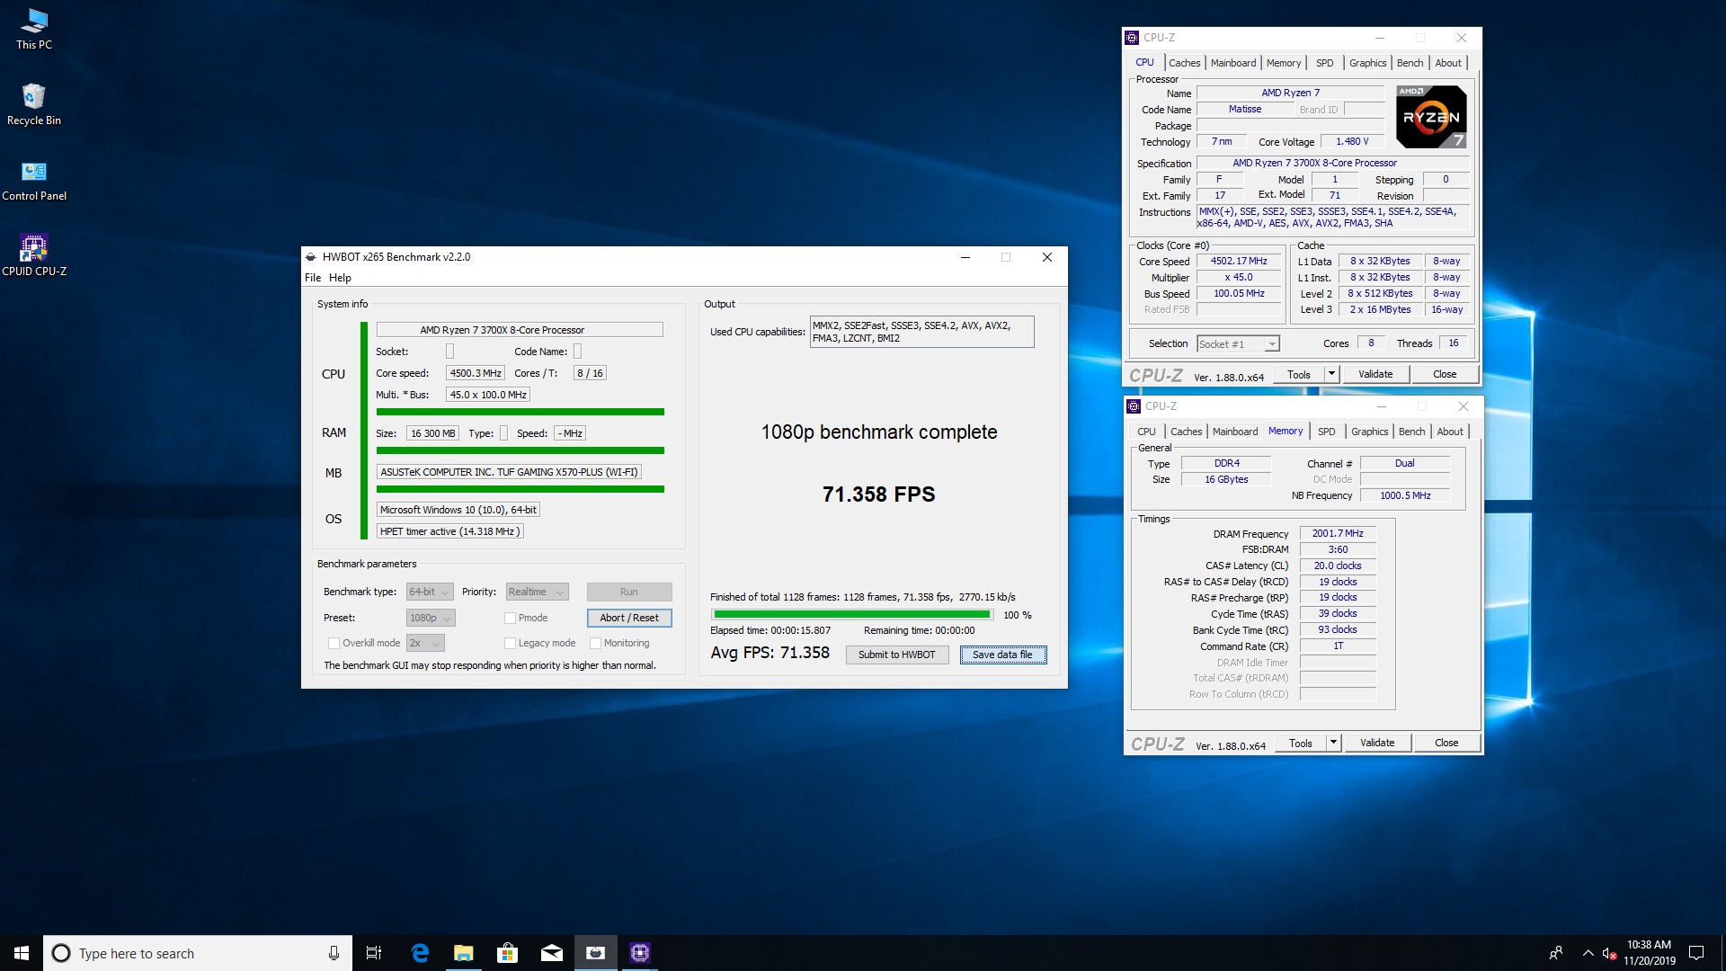Switch to HWBOT benchmark taskbar icon
The image size is (1726, 971).
(595, 953)
